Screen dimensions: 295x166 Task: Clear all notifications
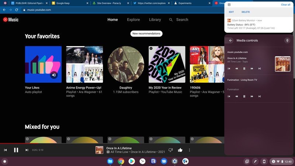[285, 4]
